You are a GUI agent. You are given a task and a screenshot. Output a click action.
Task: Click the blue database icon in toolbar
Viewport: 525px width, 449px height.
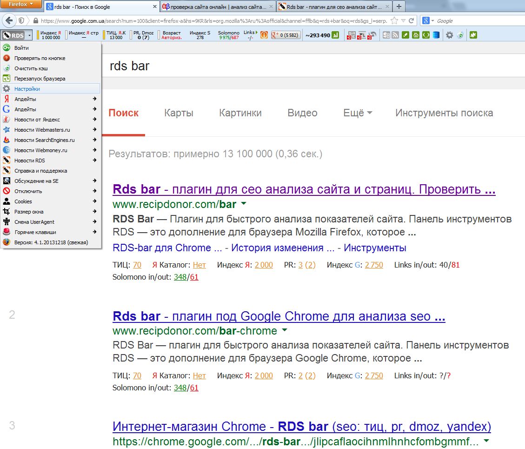[436, 35]
